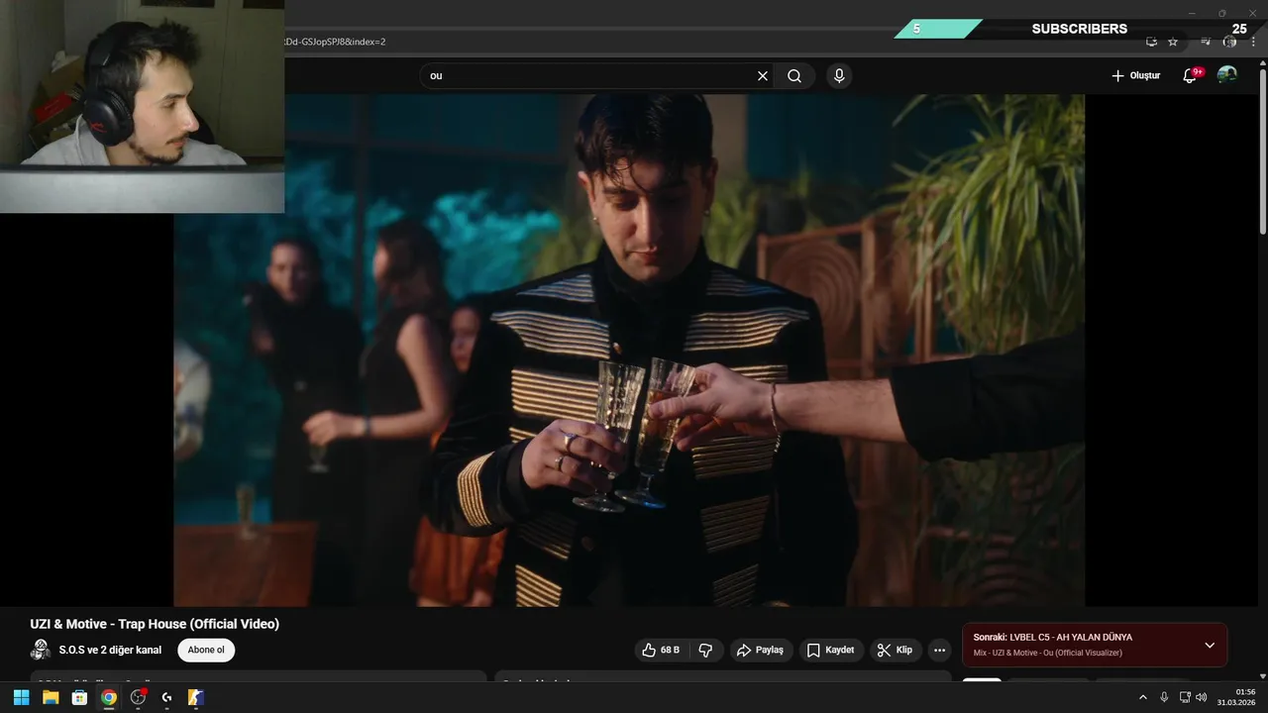Create a clip with Klip button
This screenshot has width=1268, height=713.
pos(896,650)
